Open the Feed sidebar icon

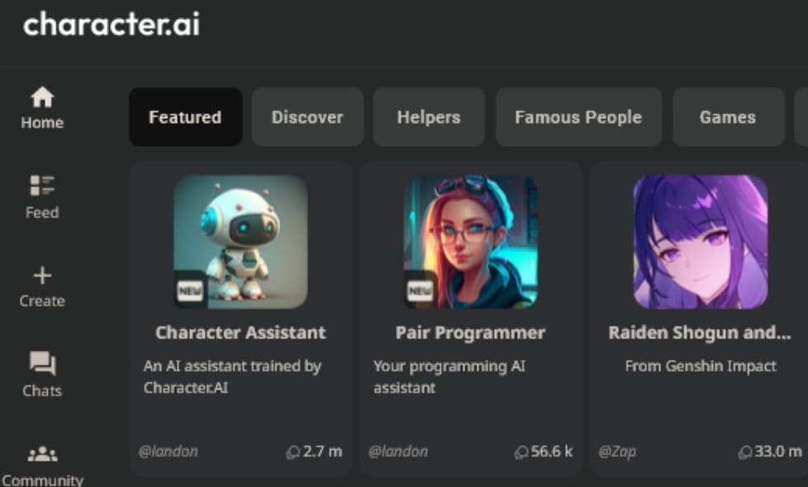coord(42,186)
